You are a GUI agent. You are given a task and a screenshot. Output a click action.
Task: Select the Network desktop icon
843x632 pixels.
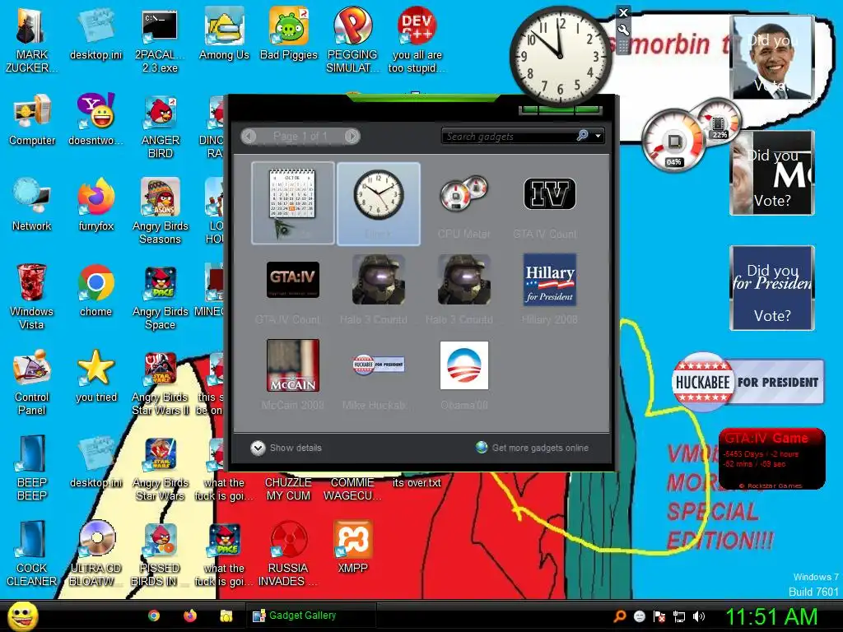click(32, 205)
